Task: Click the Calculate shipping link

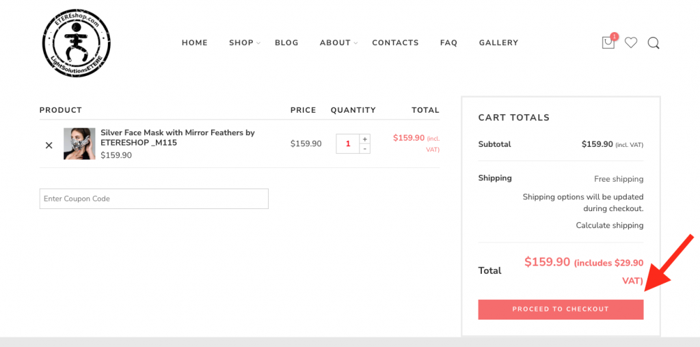Action: 610,225
